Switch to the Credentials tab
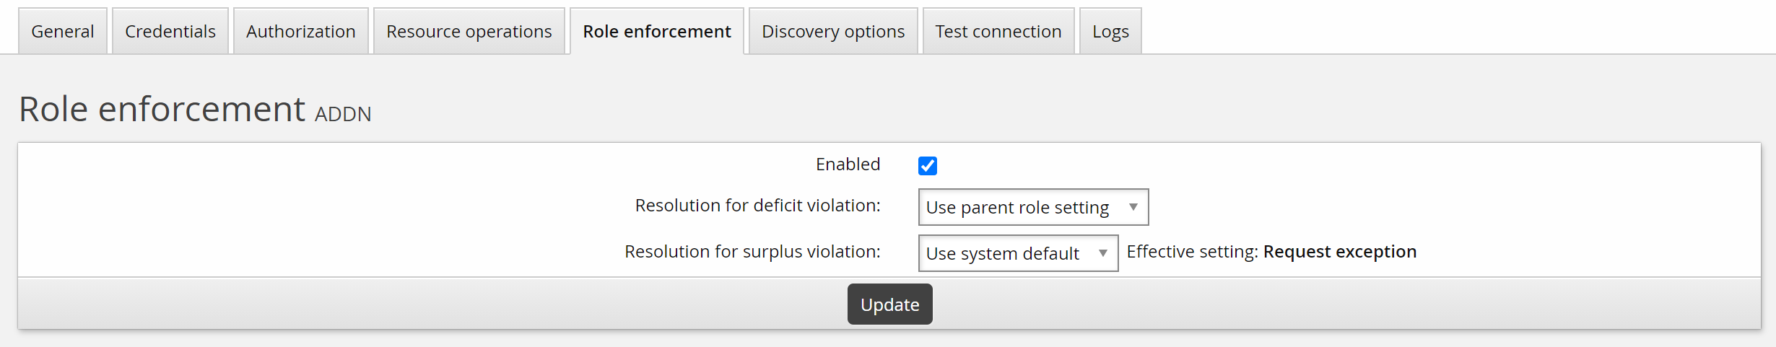The width and height of the screenshot is (1776, 347). (x=170, y=32)
